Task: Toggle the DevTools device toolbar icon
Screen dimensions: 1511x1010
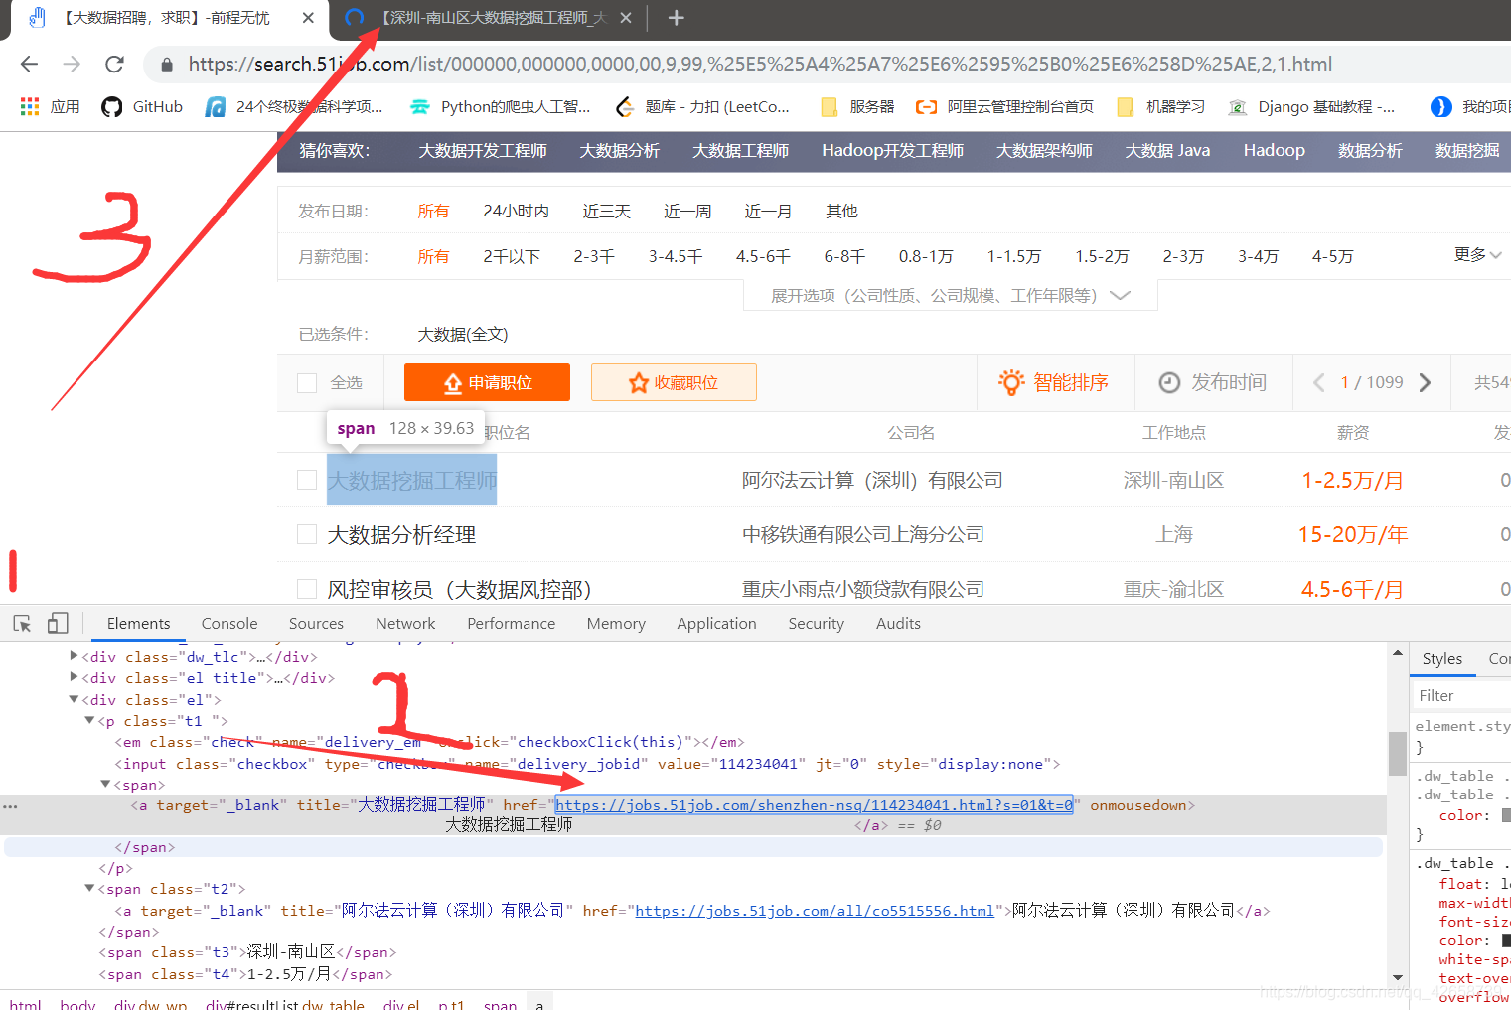Action: (58, 623)
